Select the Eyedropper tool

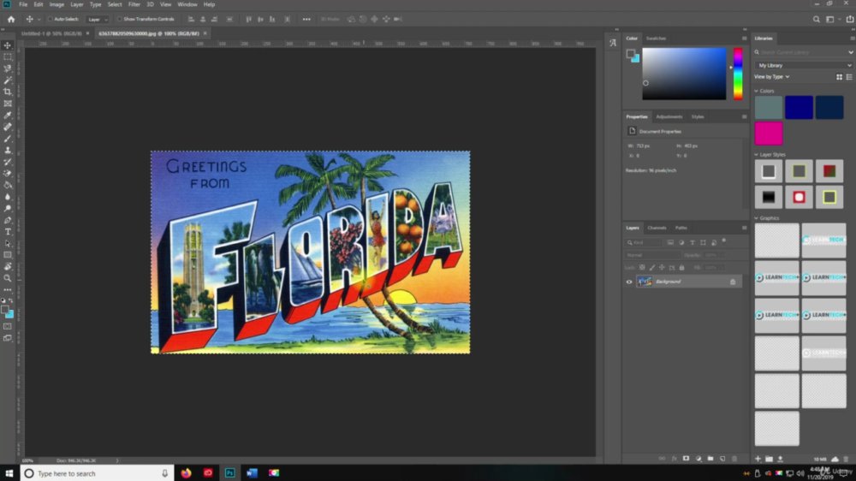pos(8,116)
